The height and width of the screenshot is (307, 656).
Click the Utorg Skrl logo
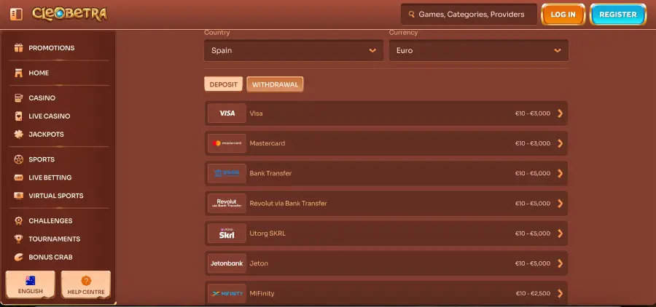pos(227,234)
